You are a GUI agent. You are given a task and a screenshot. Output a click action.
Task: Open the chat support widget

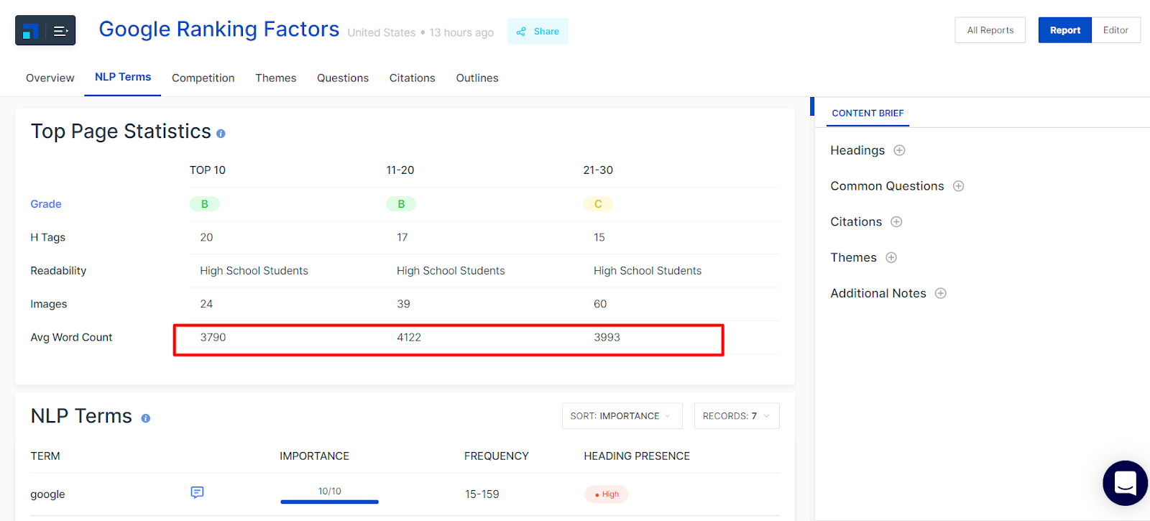click(1125, 483)
